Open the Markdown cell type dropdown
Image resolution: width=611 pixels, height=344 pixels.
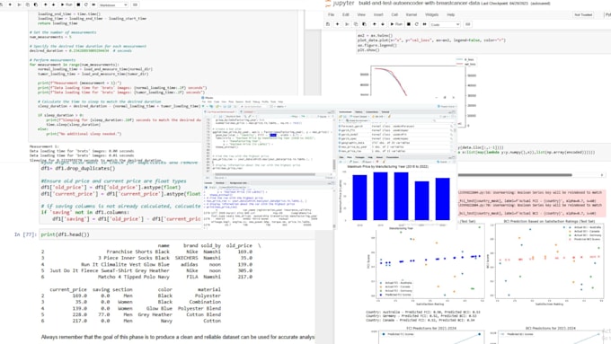coord(113,4)
